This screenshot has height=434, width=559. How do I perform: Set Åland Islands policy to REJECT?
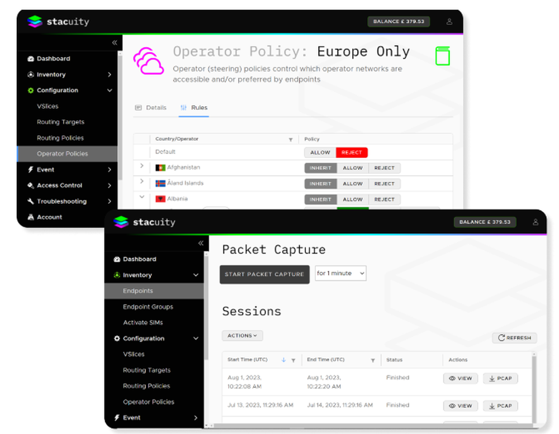click(385, 184)
